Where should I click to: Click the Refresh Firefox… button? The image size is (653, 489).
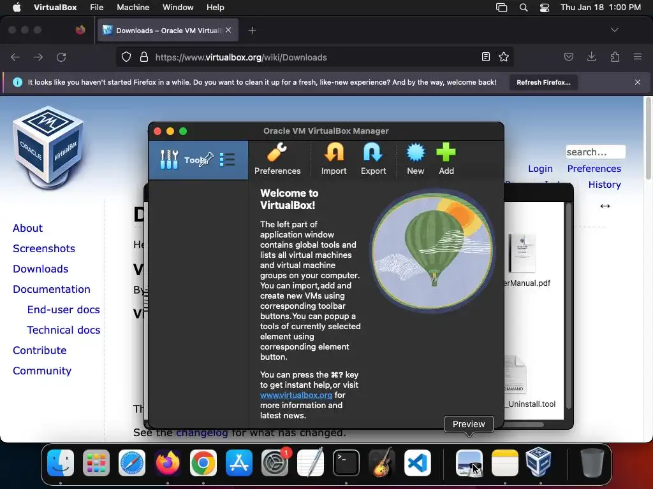(x=543, y=82)
